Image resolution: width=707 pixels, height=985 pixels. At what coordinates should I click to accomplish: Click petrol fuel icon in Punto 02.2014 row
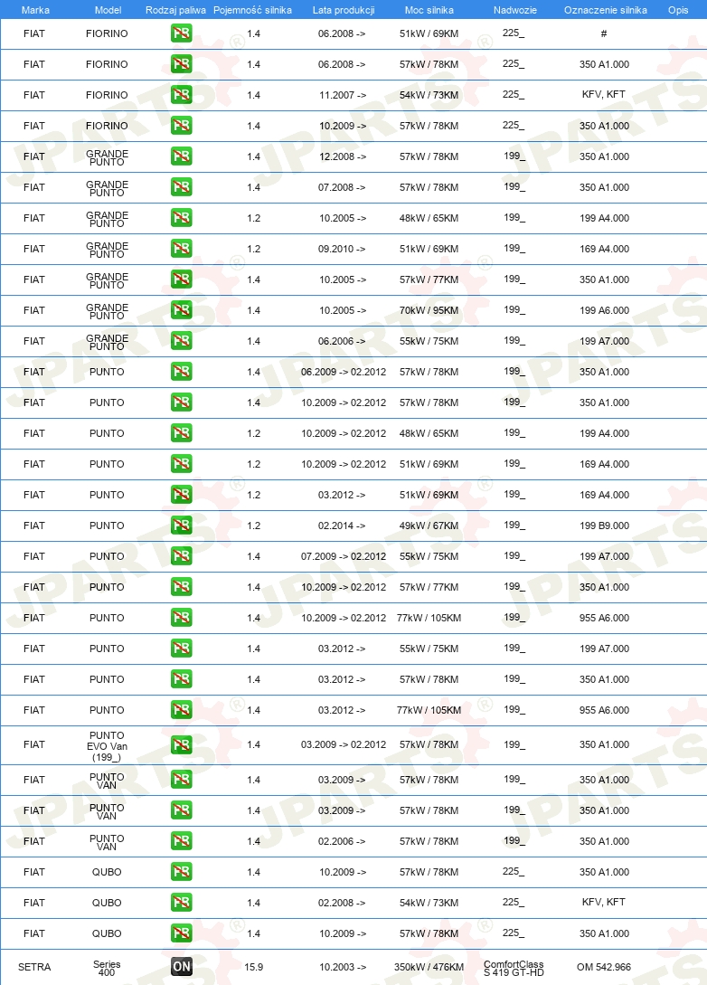pos(182,526)
